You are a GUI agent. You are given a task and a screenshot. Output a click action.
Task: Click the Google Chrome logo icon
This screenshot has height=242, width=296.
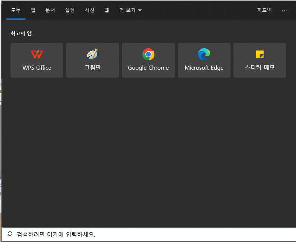148,54
